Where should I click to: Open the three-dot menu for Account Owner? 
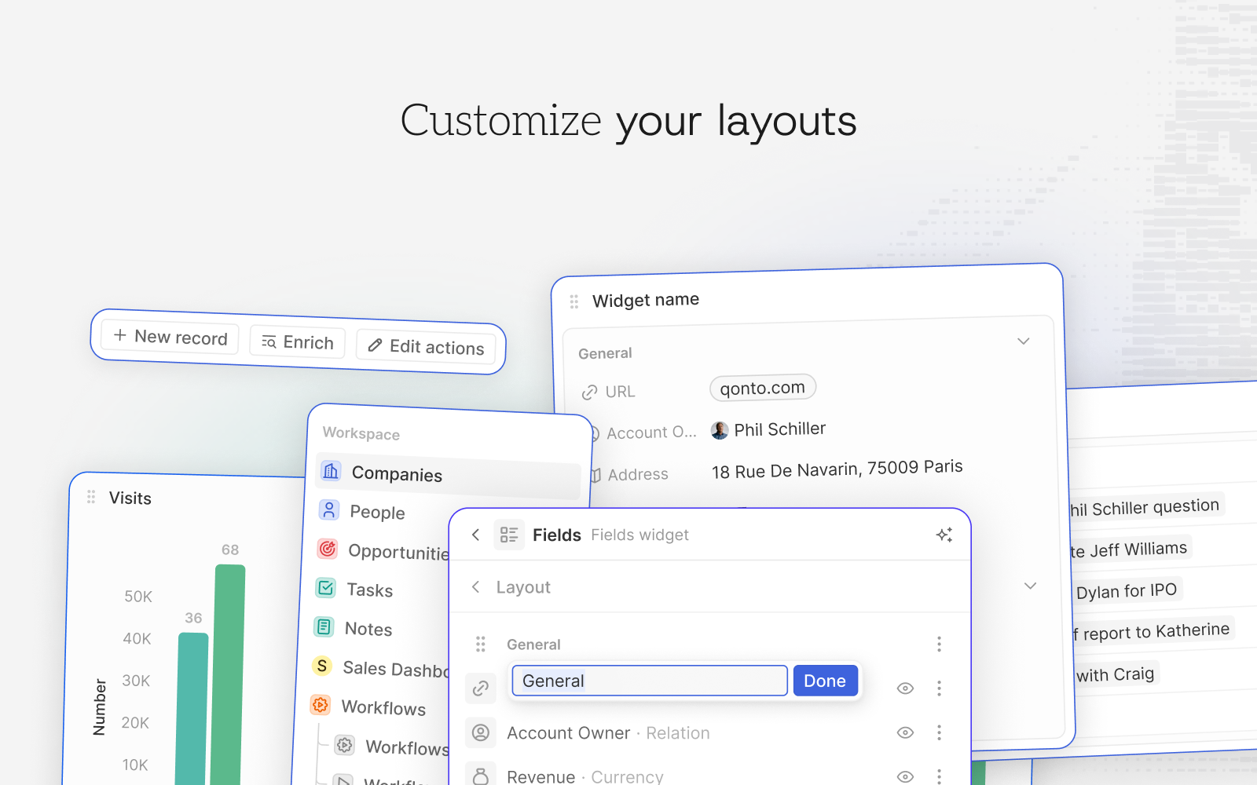click(x=939, y=732)
